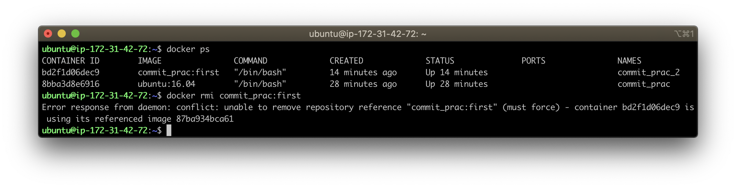Click container ID bd2f1d06dec9 in first row
The width and height of the screenshot is (736, 188).
(x=71, y=72)
